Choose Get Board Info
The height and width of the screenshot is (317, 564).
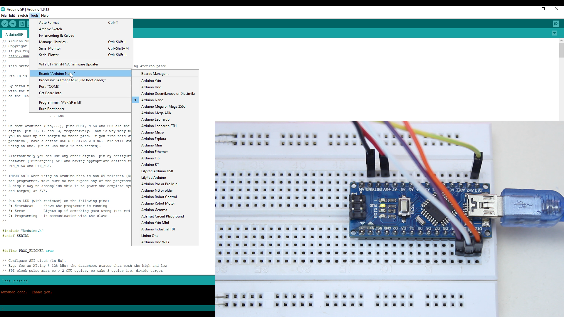(50, 93)
